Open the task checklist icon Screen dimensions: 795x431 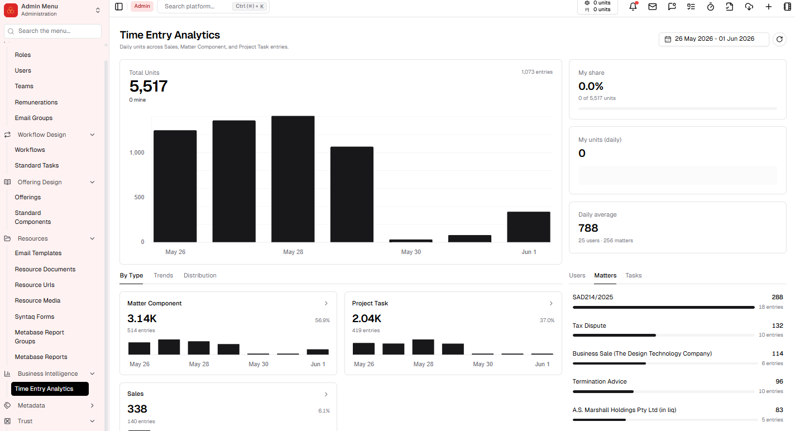(x=691, y=7)
